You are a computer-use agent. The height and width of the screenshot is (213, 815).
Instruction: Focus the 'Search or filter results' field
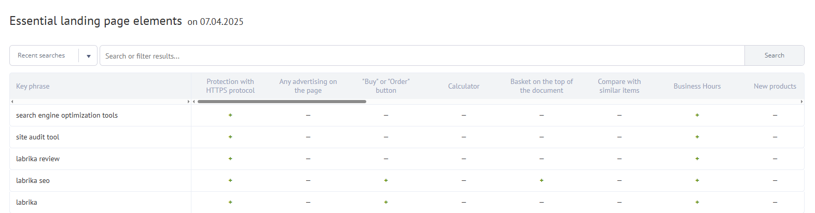click(421, 56)
